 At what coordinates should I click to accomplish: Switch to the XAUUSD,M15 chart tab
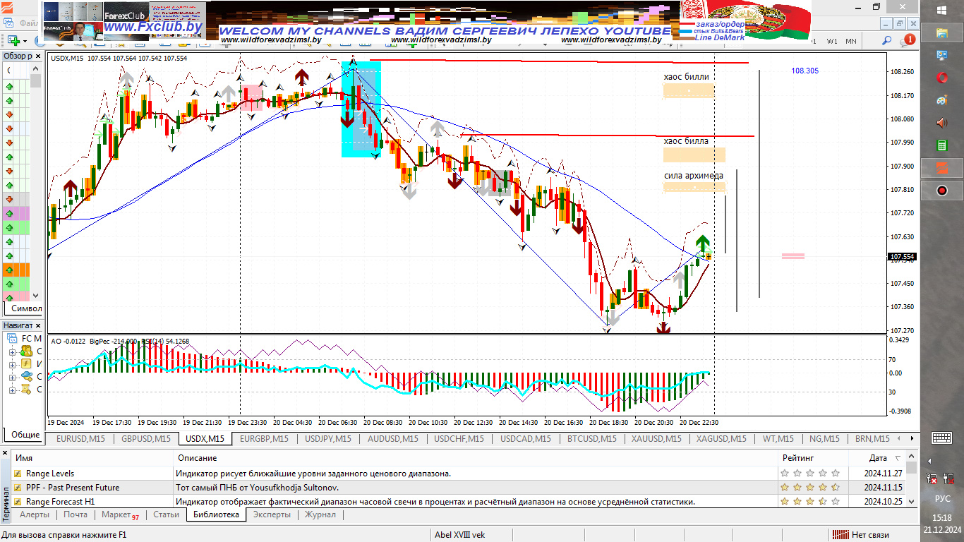click(x=657, y=439)
